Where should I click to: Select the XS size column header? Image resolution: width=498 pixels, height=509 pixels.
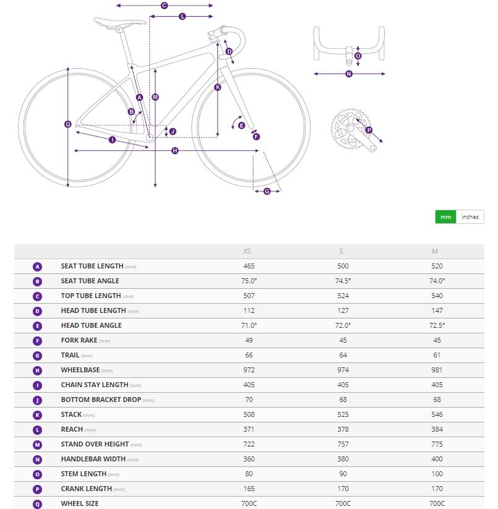point(247,251)
